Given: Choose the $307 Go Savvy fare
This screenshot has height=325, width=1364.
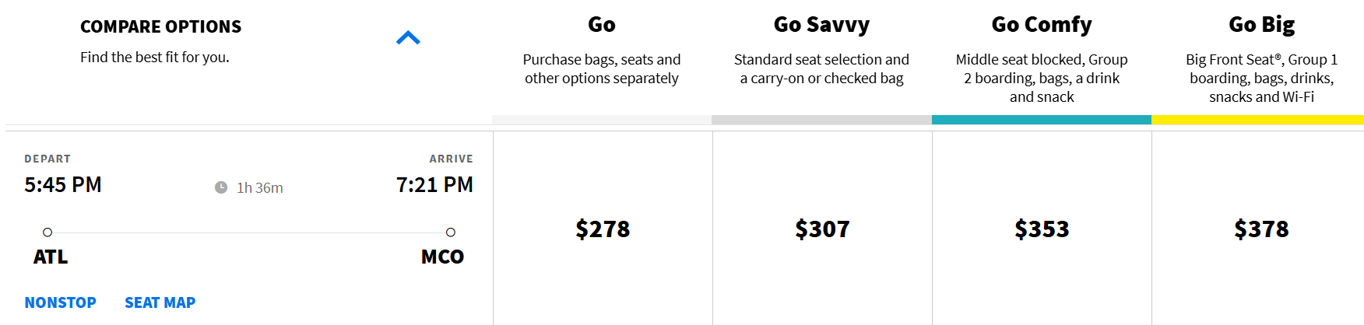Looking at the screenshot, I should coord(822,229).
